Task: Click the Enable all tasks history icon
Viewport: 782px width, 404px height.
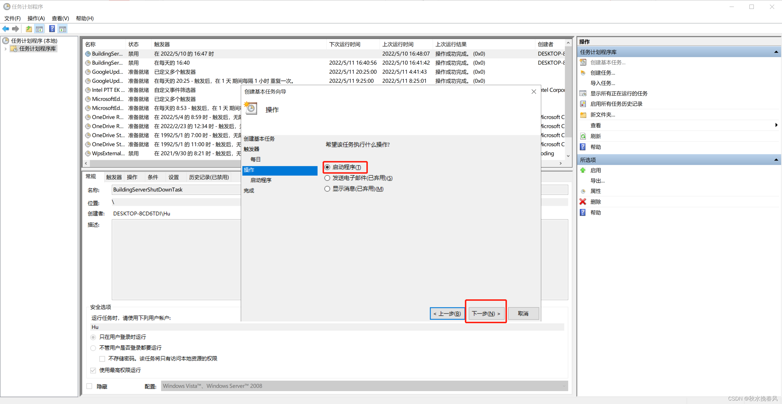Action: click(583, 104)
